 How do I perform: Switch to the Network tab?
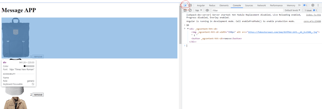coord(261,5)
